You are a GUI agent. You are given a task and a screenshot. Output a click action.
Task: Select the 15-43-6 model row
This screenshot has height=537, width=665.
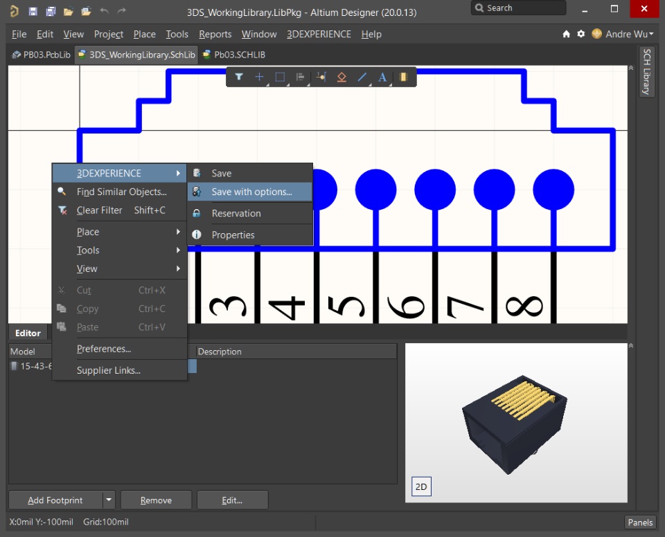(x=30, y=366)
